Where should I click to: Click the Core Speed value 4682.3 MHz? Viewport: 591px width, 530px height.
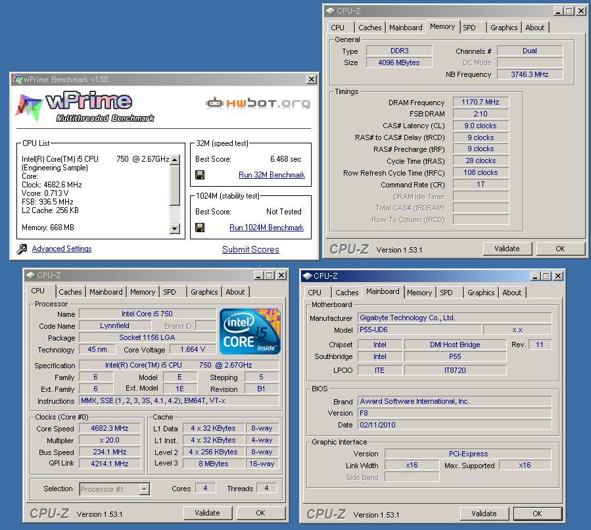(110, 428)
